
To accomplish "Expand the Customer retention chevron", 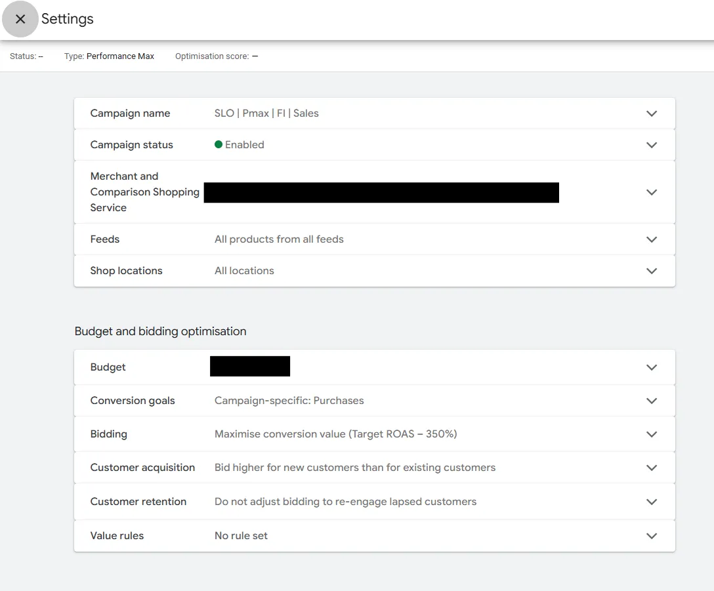I will pos(651,502).
